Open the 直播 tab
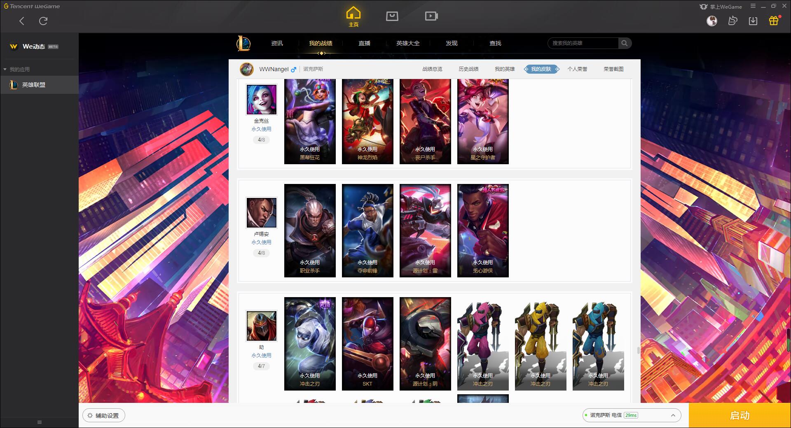Image resolution: width=791 pixels, height=428 pixels. coord(364,43)
